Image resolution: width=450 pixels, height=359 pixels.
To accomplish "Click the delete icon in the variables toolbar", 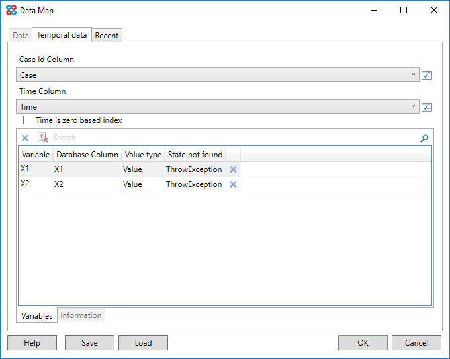I will (25, 138).
